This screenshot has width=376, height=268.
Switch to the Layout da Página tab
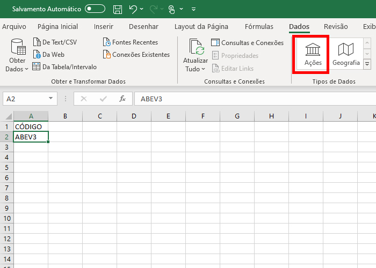(x=201, y=27)
